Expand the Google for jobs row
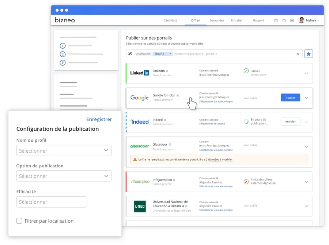The image size is (329, 245). (306, 98)
